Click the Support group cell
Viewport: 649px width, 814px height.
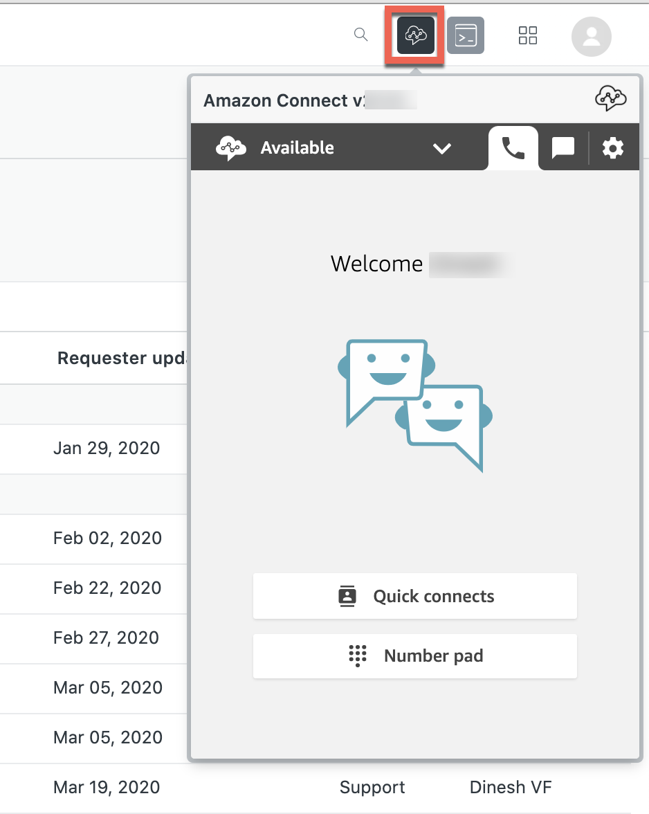tap(372, 787)
